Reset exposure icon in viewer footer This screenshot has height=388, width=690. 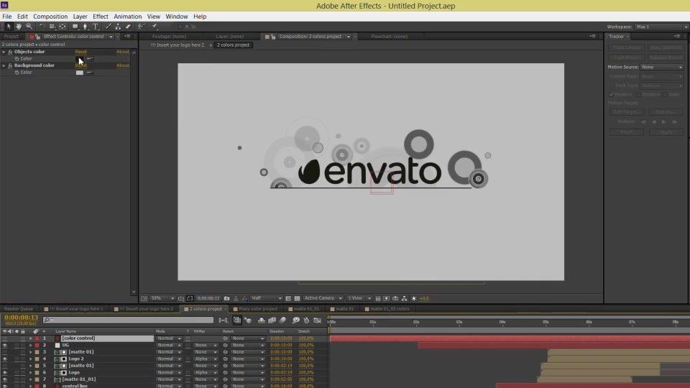(x=414, y=298)
